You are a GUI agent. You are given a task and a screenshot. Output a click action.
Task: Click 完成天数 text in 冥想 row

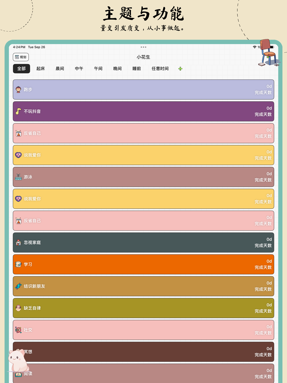tap(263, 355)
